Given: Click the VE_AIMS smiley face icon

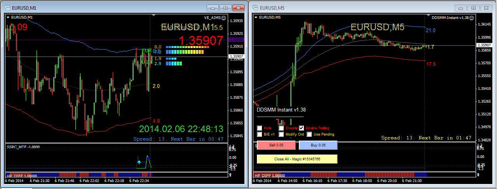Looking at the screenshot, I should 224,18.
